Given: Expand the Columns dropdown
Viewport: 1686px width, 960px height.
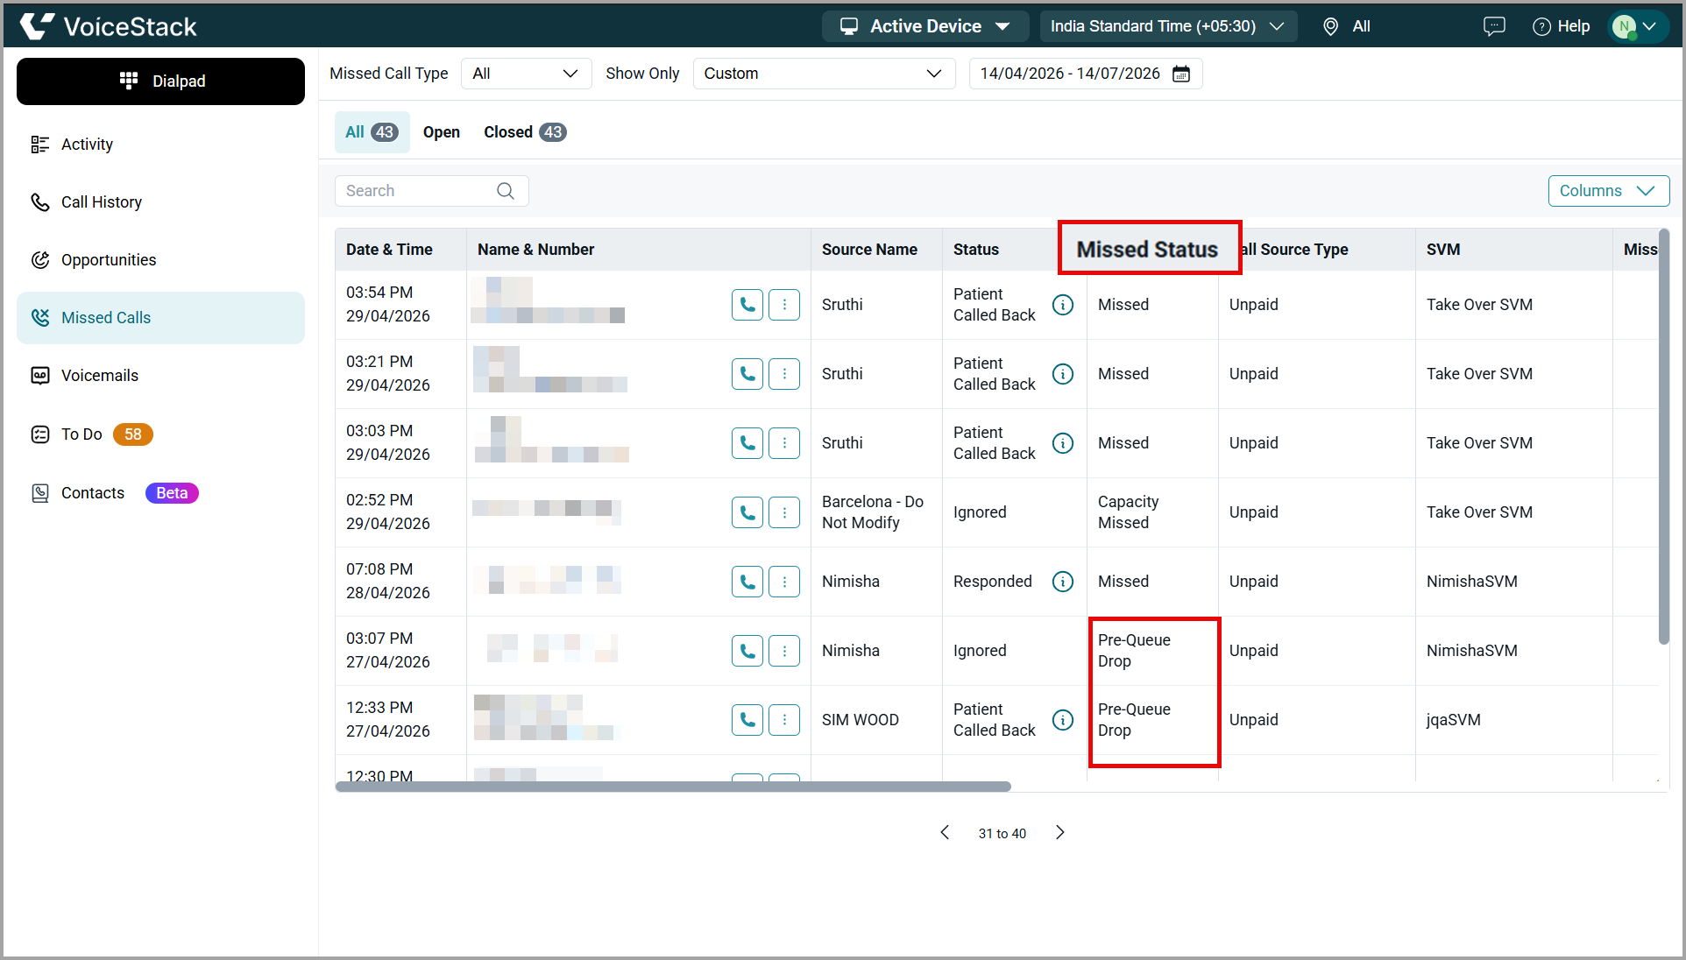Looking at the screenshot, I should (x=1608, y=191).
